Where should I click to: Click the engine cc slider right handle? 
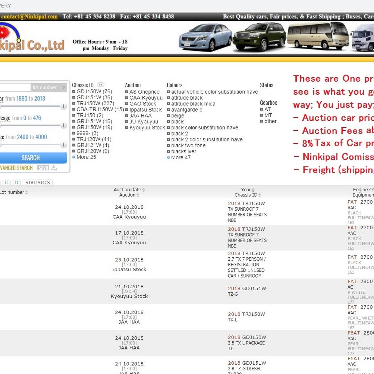click(x=63, y=145)
